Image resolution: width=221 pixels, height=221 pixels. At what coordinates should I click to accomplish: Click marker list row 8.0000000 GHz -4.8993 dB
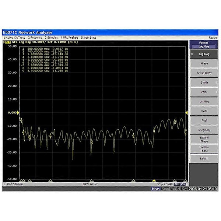coord(45,68)
